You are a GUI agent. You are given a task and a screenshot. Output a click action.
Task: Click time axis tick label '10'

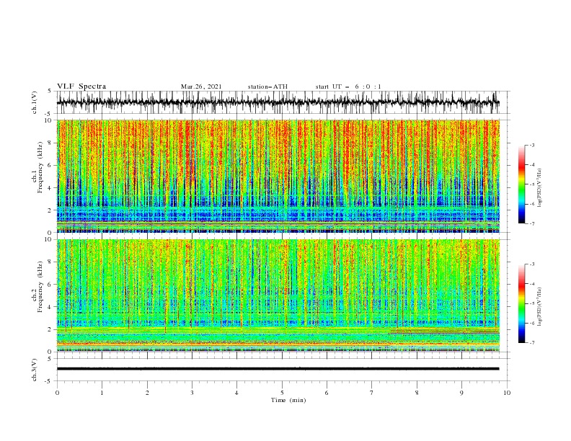coord(507,393)
